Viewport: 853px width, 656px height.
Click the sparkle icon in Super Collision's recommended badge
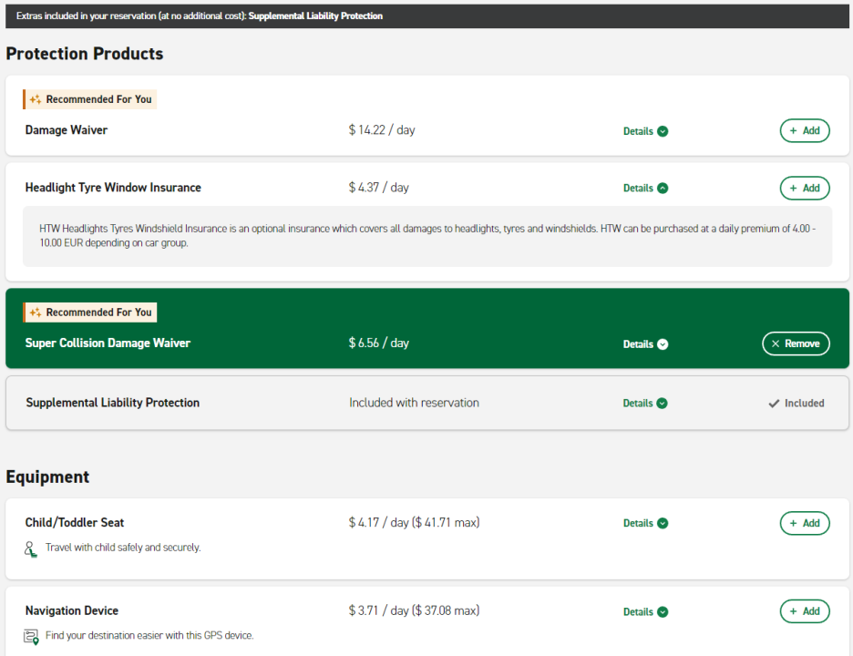point(36,313)
